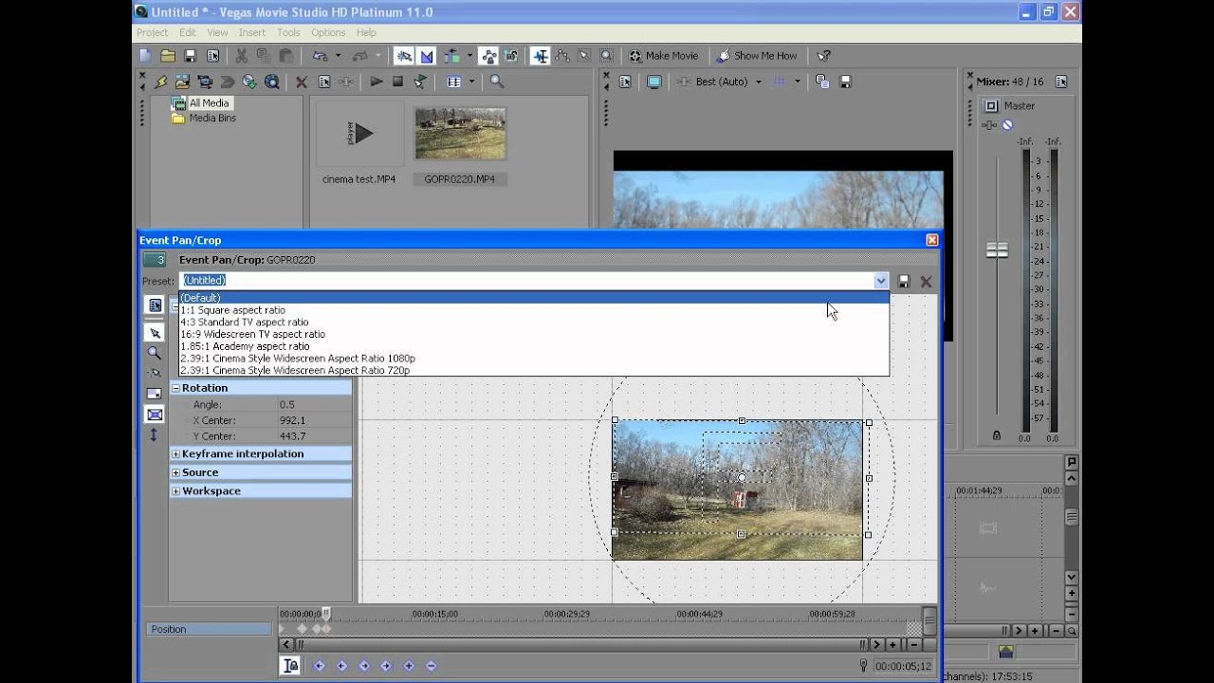Expand the Source section
The image size is (1214, 683).
(x=175, y=472)
